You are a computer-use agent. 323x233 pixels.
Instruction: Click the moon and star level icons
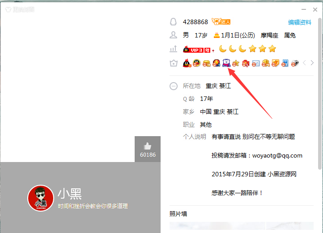247,49
